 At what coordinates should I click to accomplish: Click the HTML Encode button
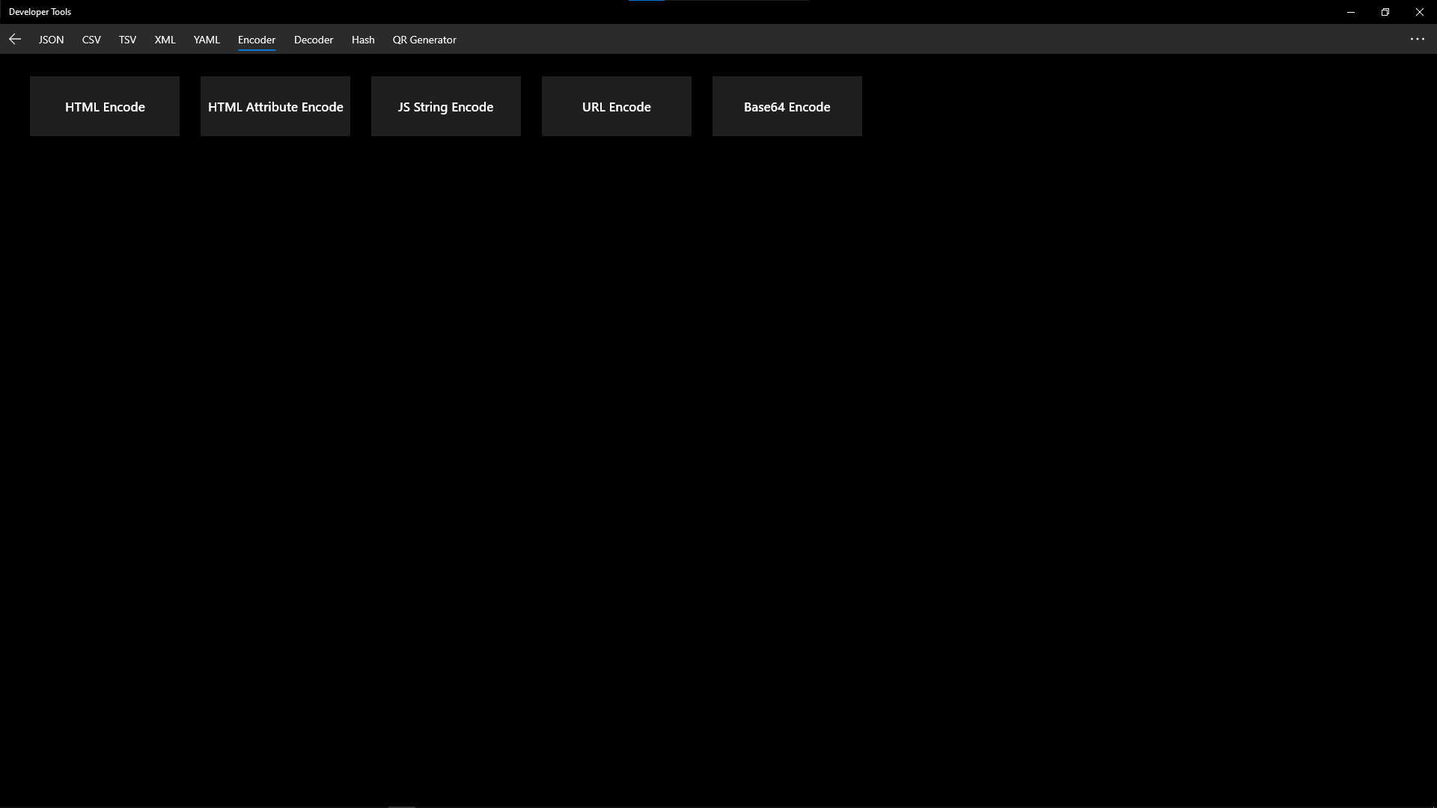point(105,106)
